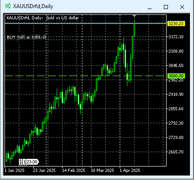Viewport: 194px width, 180px height.
Task: Click the yellow bid price line
Action: (86, 23)
